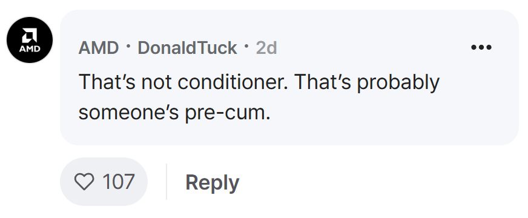Click the heart icon to like comment

pyautogui.click(x=84, y=182)
